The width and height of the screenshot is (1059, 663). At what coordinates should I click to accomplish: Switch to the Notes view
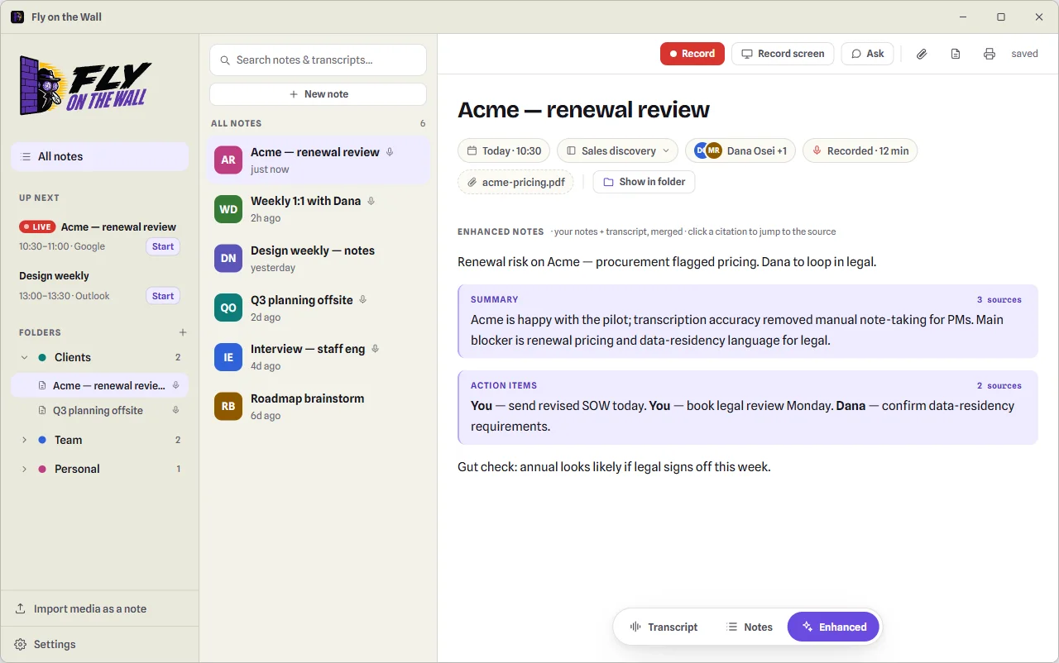point(749,627)
